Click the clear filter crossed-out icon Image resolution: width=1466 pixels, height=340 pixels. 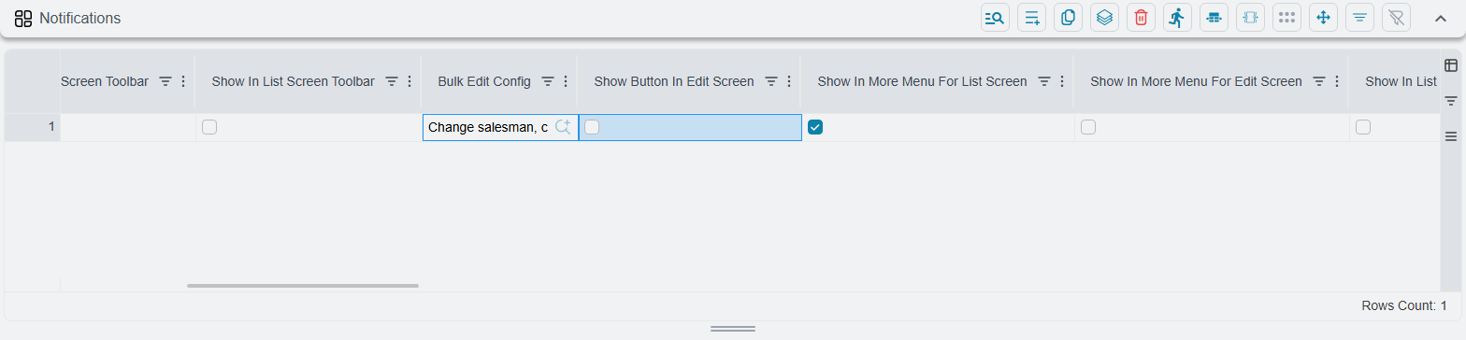click(1396, 18)
